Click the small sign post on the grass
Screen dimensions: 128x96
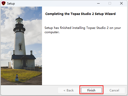coord(17,78)
